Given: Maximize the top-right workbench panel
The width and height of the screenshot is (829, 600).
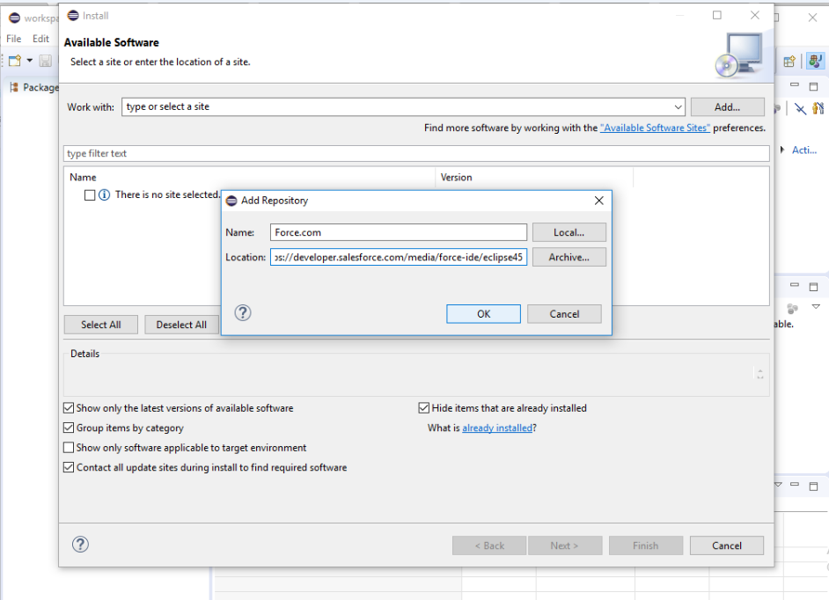Looking at the screenshot, I should [814, 86].
